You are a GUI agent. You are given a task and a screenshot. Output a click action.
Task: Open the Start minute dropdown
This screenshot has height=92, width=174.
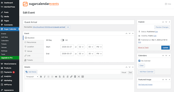pyautogui.click(x=91, y=47)
